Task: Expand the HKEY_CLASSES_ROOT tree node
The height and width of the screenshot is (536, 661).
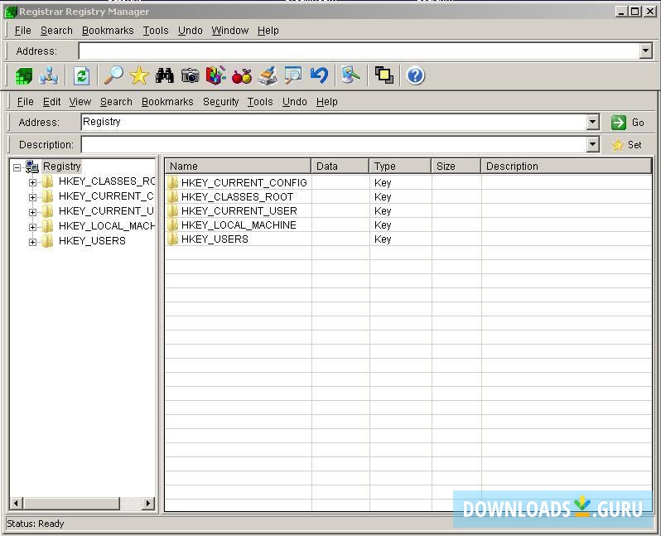Action: click(32, 182)
